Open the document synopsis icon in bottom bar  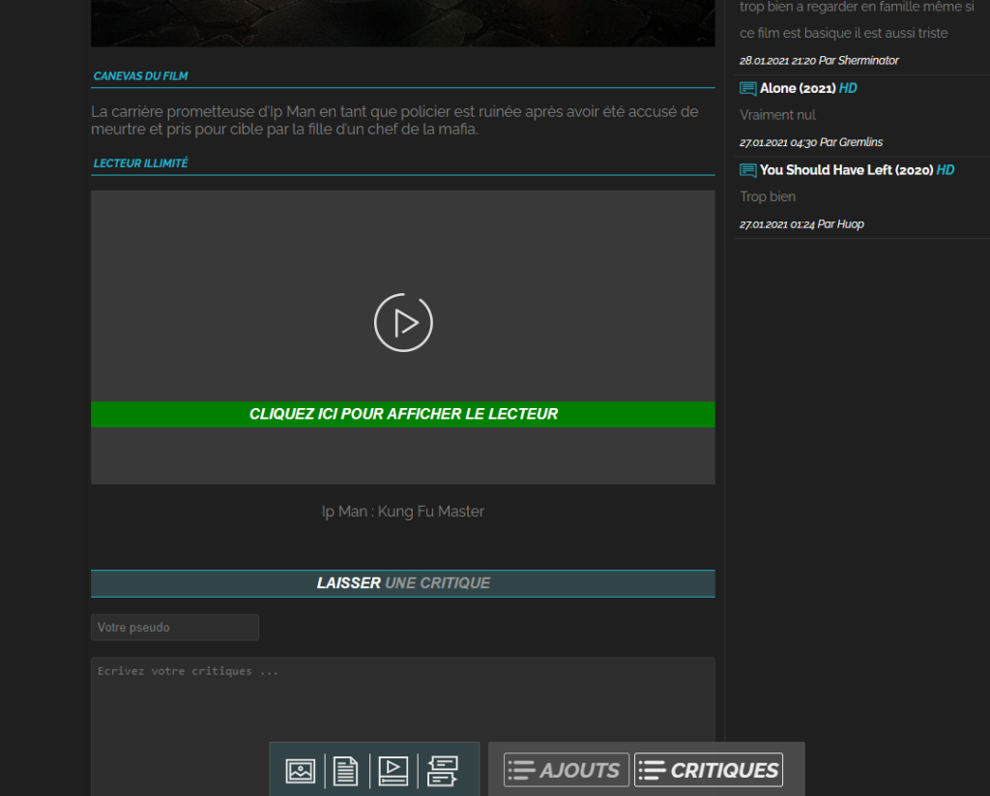(345, 771)
